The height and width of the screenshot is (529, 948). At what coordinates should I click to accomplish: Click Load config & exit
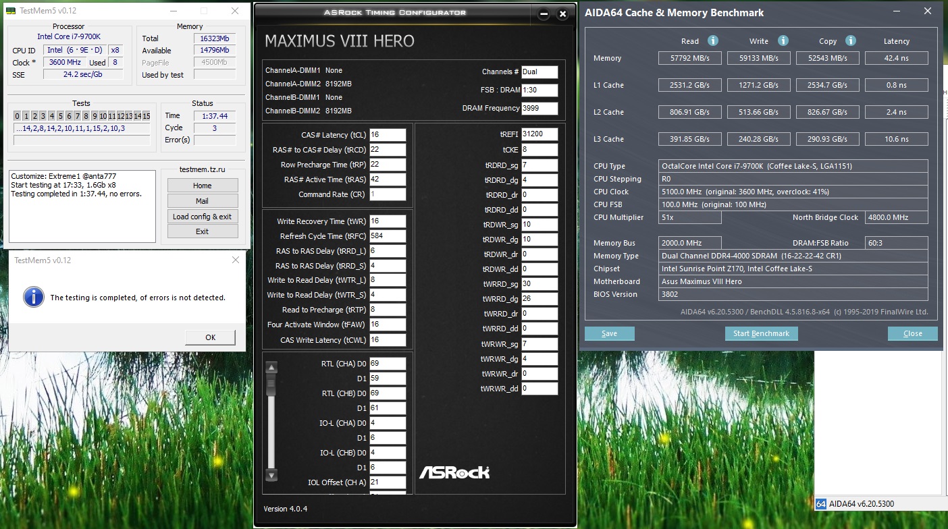coord(203,217)
